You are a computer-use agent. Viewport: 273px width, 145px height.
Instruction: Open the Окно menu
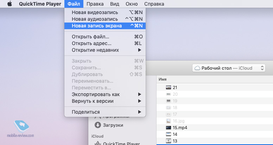[x=132, y=4]
